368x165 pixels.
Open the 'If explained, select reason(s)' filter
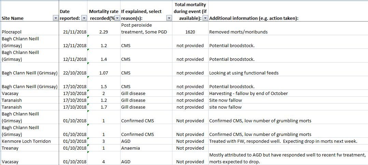pyautogui.click(x=169, y=18)
